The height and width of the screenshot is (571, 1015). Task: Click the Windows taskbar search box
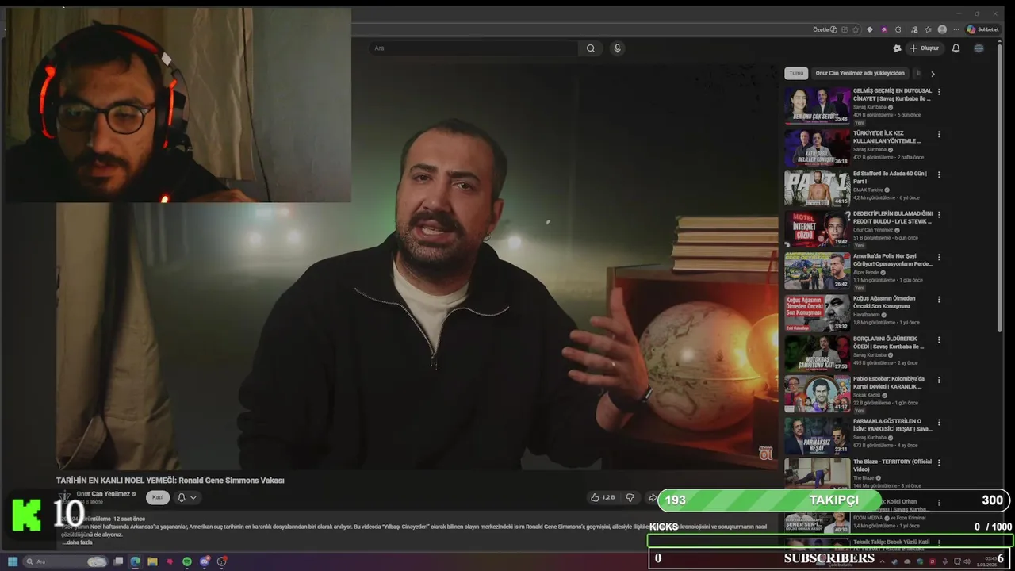(x=67, y=561)
